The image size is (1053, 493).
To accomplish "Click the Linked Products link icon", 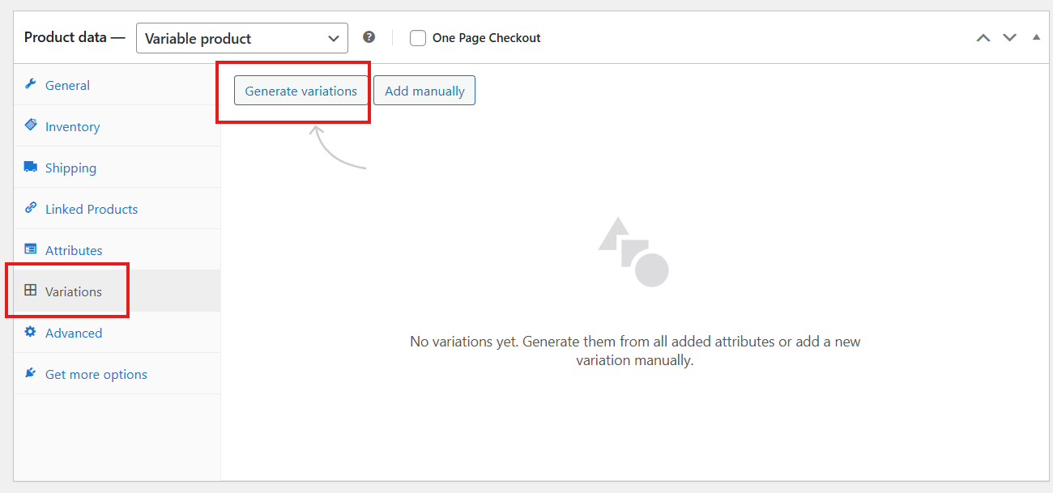I will (x=31, y=208).
